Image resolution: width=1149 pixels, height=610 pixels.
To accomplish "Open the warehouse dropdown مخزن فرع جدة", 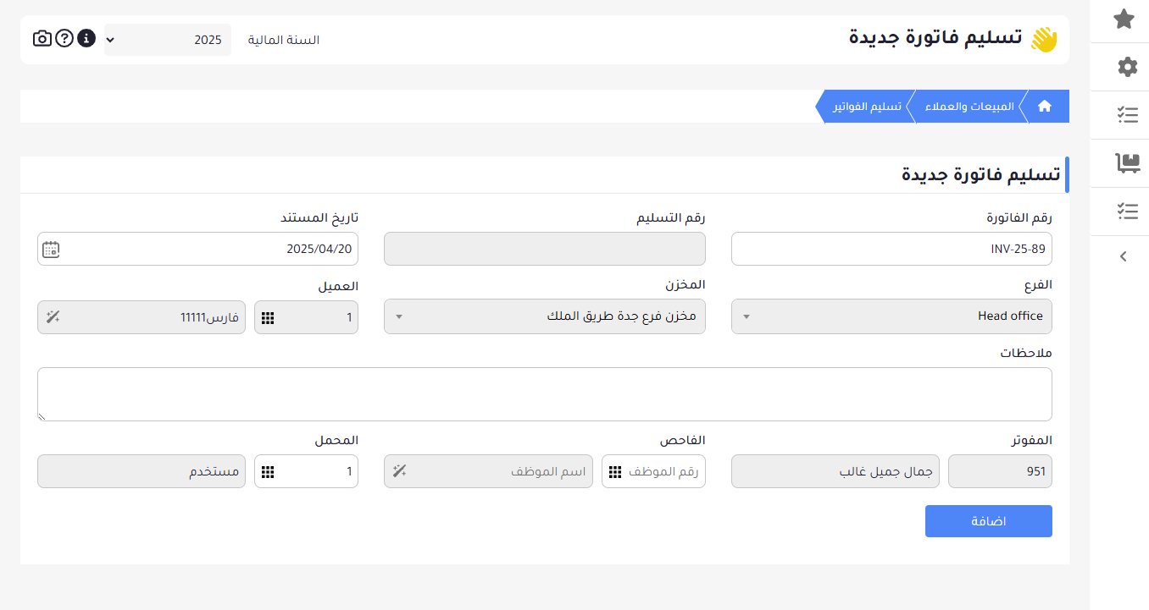I will tap(545, 316).
